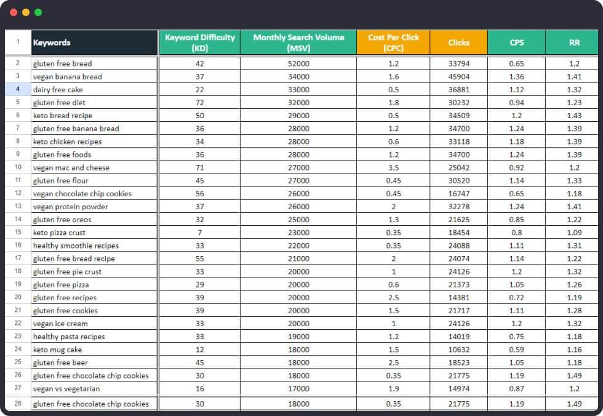Click the 'keto pizza crust' keyword cell
The width and height of the screenshot is (603, 416).
point(94,233)
